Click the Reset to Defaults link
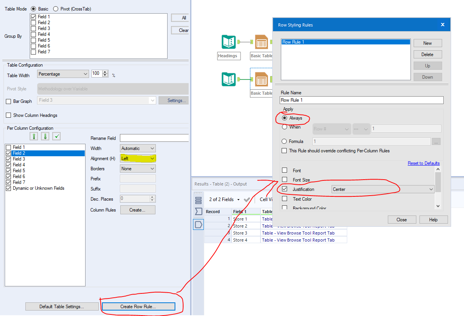464x316 pixels. [x=423, y=163]
